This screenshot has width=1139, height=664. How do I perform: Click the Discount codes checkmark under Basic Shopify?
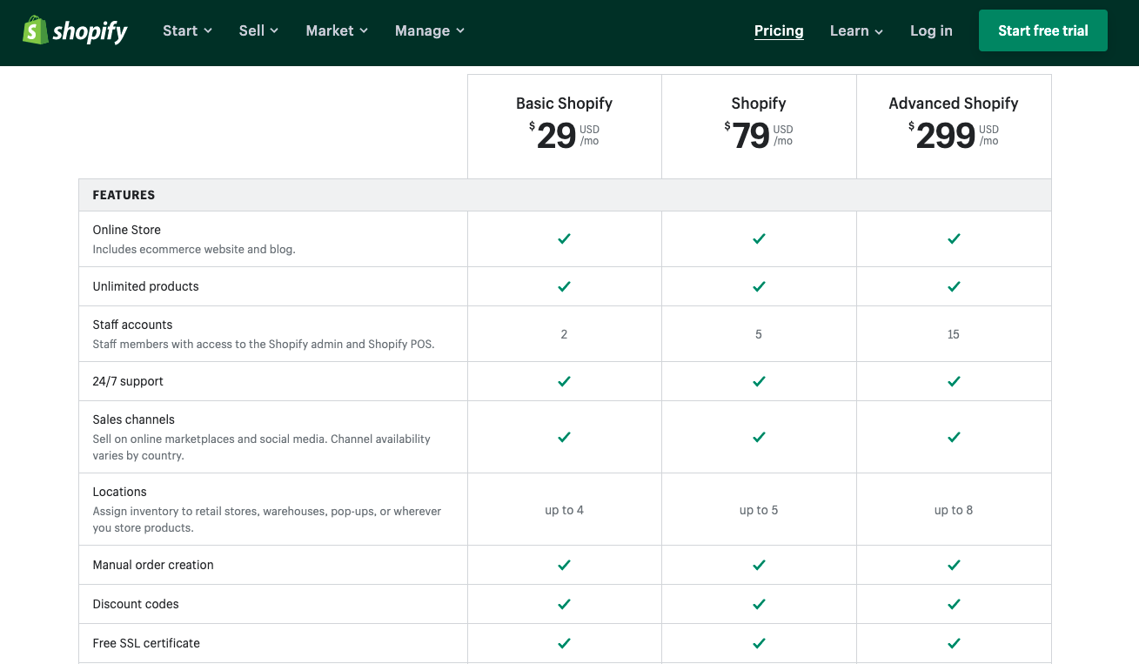click(x=564, y=603)
